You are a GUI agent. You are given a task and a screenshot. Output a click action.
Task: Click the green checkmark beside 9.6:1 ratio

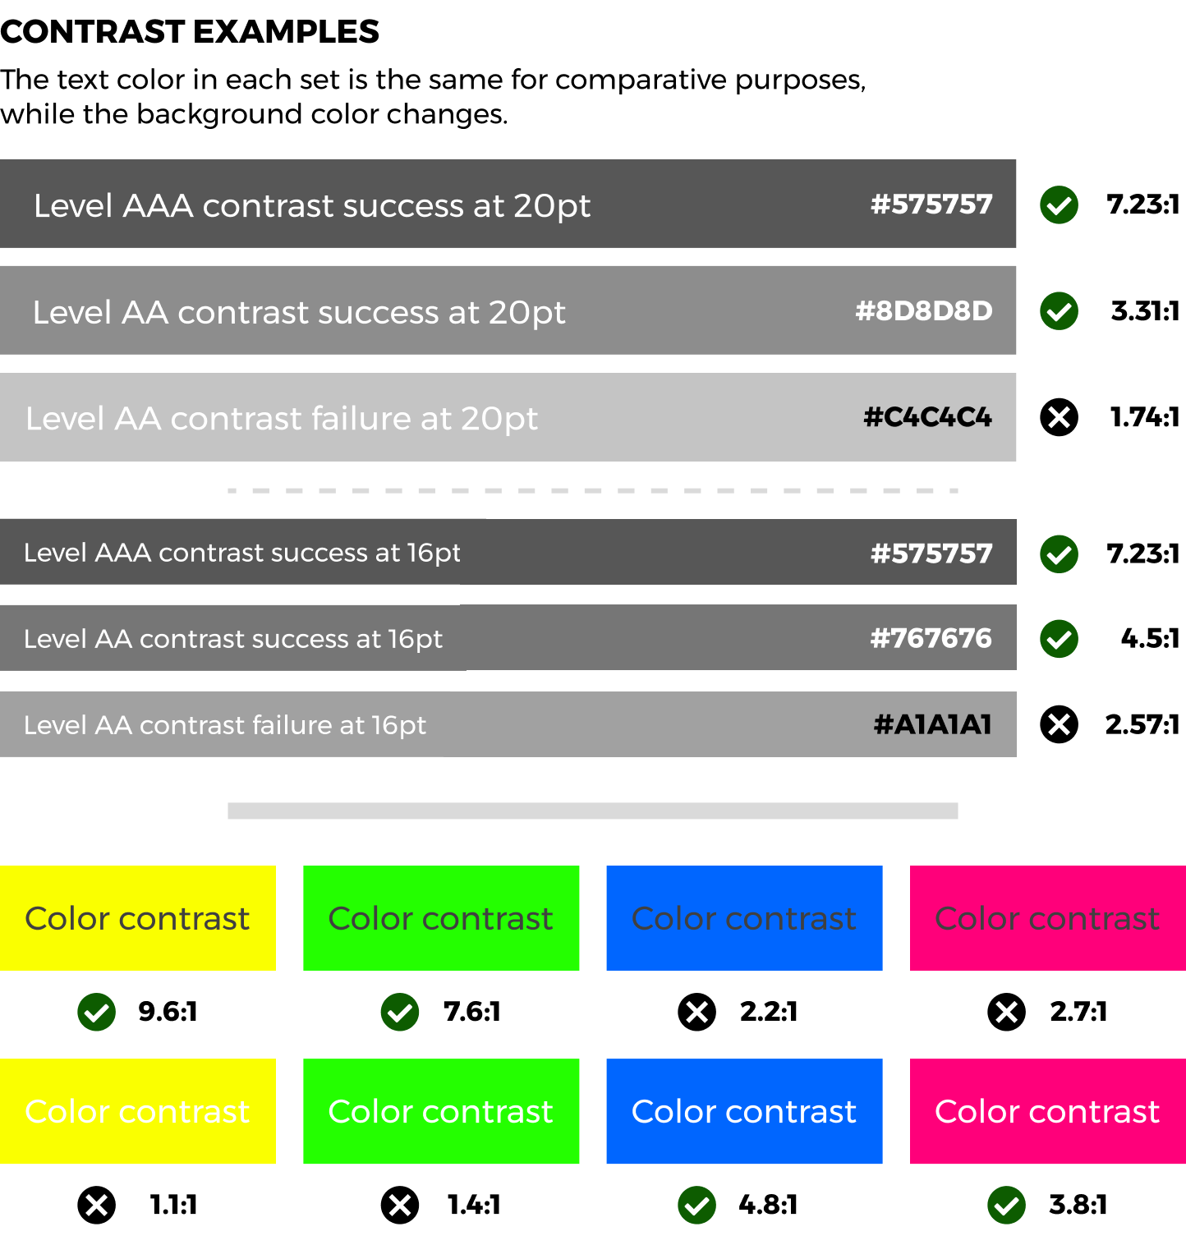[97, 1012]
